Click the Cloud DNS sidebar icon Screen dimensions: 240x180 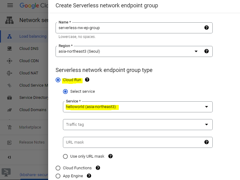click(10, 49)
